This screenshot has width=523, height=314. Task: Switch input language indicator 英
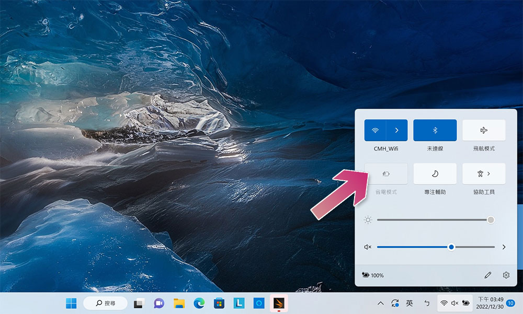click(410, 304)
